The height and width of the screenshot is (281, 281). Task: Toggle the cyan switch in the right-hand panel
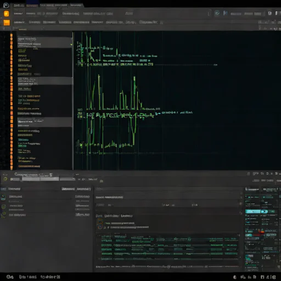(x=264, y=212)
